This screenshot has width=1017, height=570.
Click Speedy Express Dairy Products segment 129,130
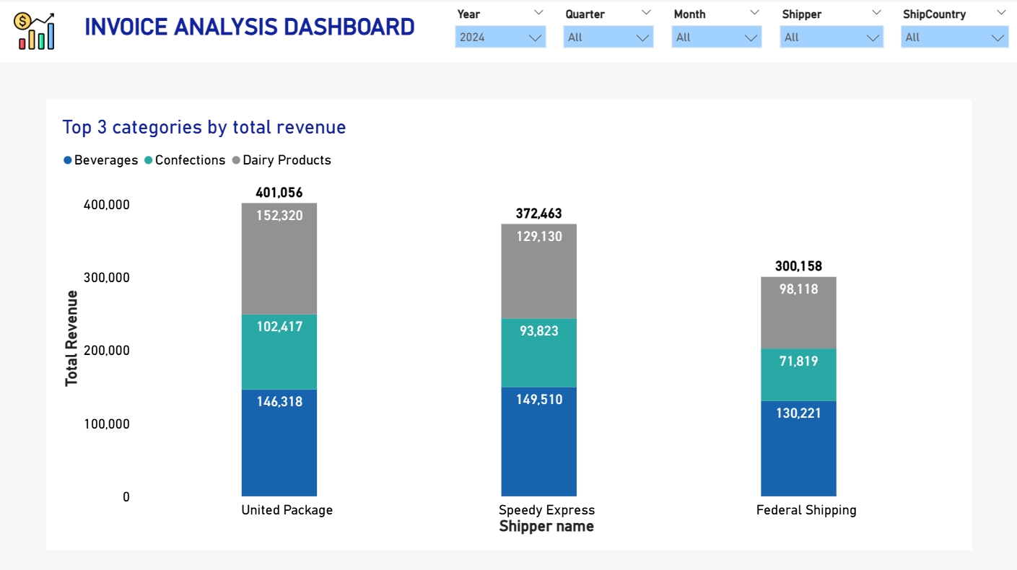539,271
